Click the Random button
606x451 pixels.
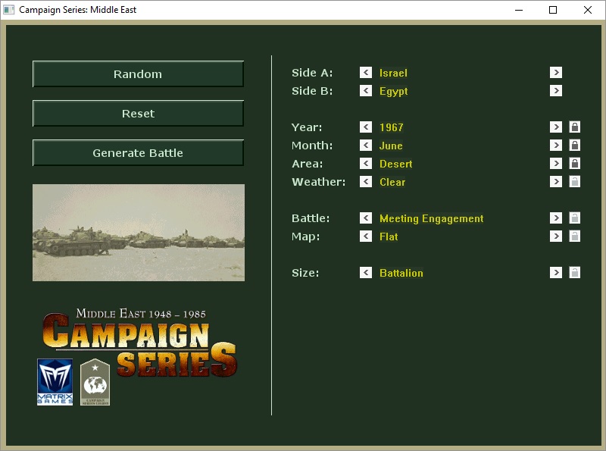pos(138,74)
